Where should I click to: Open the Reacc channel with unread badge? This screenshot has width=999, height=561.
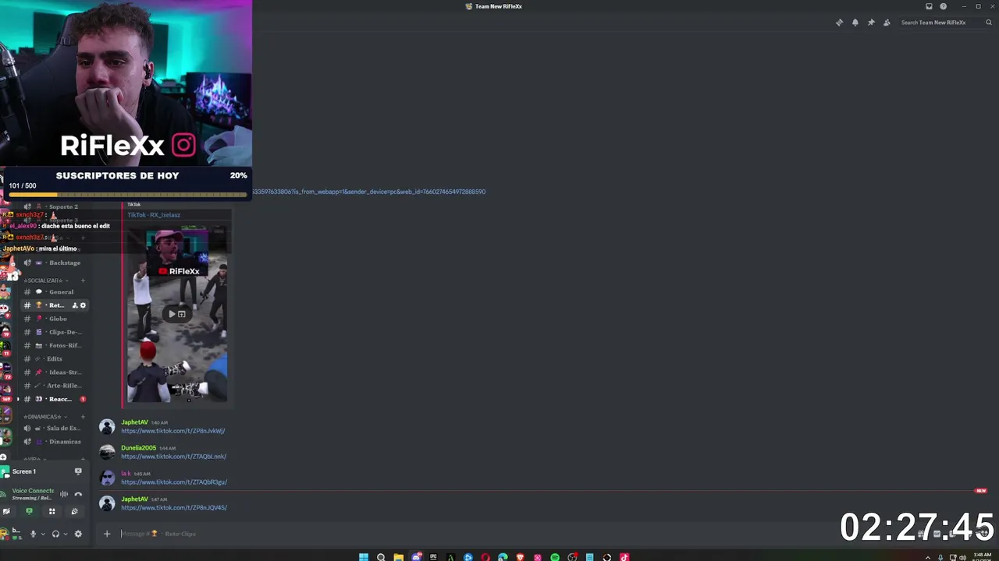click(55, 399)
